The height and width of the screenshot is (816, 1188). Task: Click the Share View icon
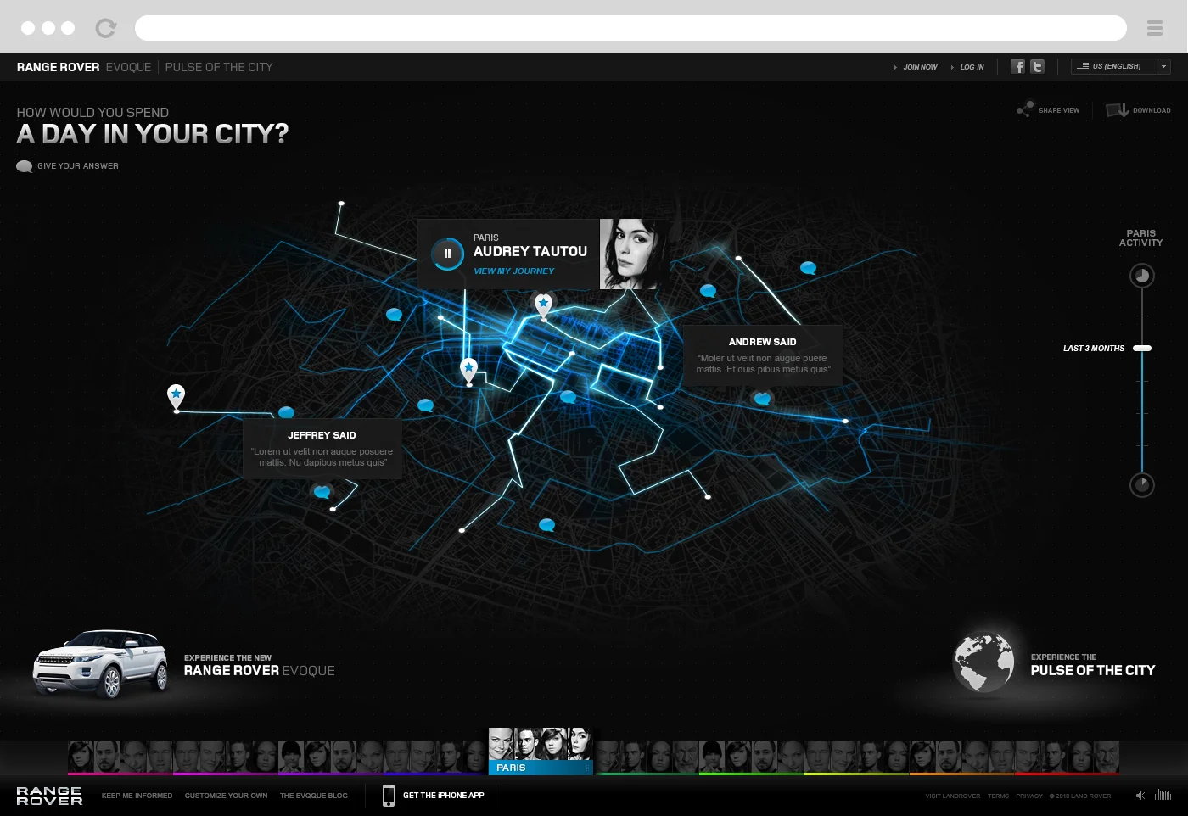[x=1025, y=109]
